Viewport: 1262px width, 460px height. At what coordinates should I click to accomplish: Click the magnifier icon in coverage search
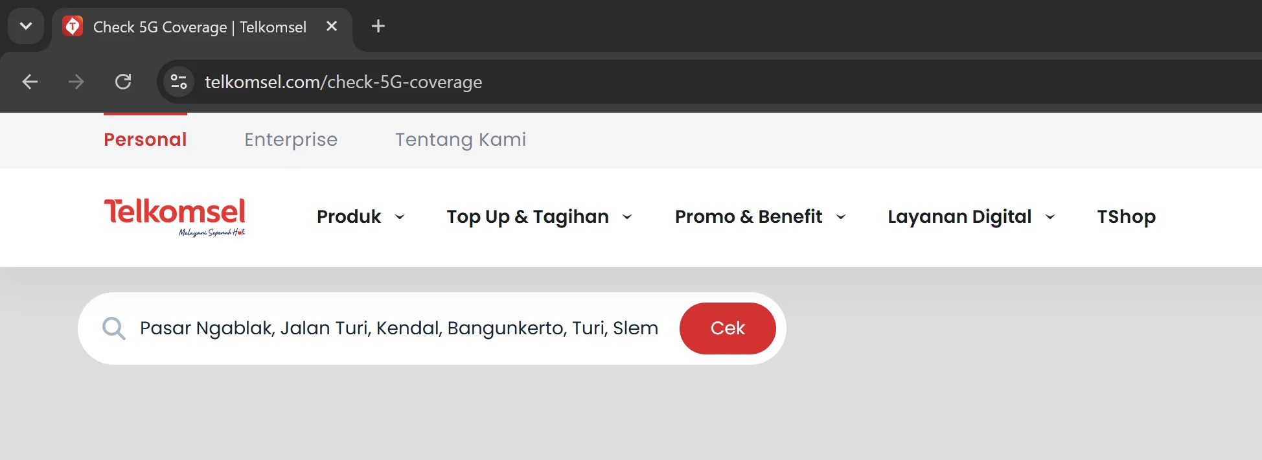114,328
